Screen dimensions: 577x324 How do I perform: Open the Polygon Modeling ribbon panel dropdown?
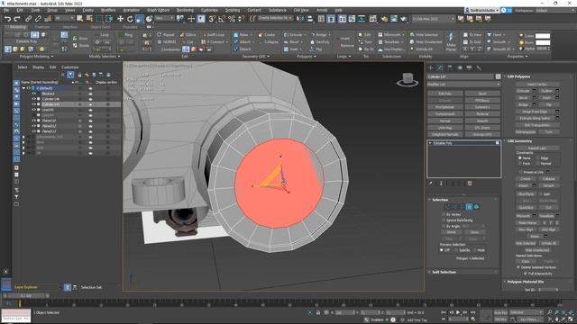coord(36,56)
